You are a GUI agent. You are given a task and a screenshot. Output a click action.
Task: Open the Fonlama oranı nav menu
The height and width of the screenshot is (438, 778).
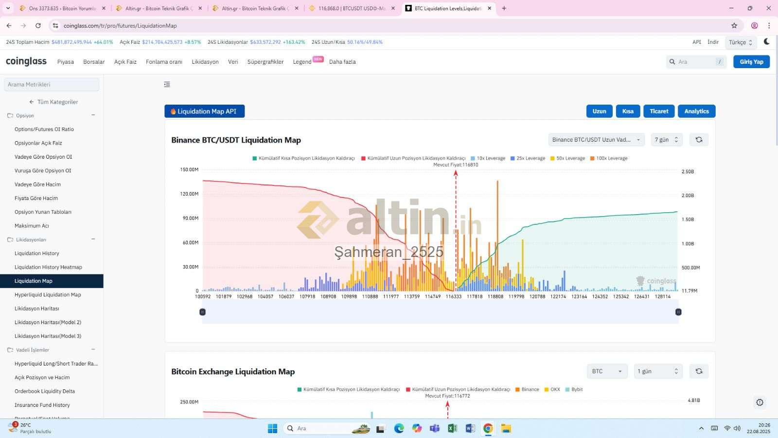164,62
